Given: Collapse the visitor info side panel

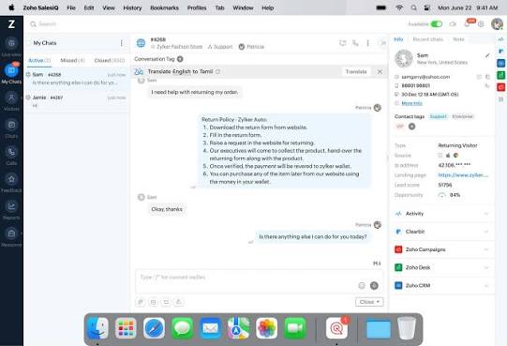Looking at the screenshot, I should [x=382, y=43].
